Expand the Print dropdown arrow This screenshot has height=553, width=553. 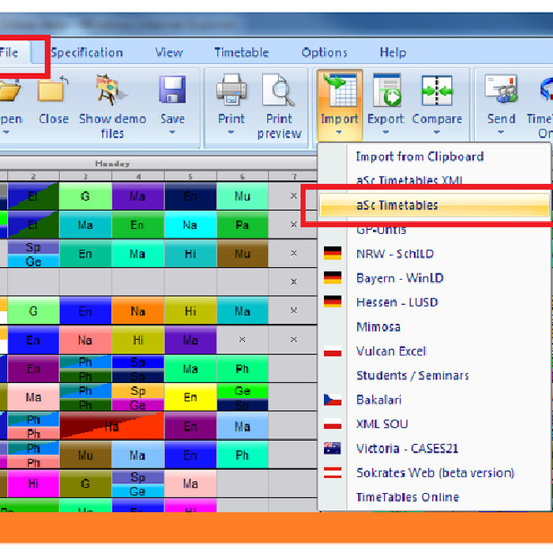tap(231, 133)
